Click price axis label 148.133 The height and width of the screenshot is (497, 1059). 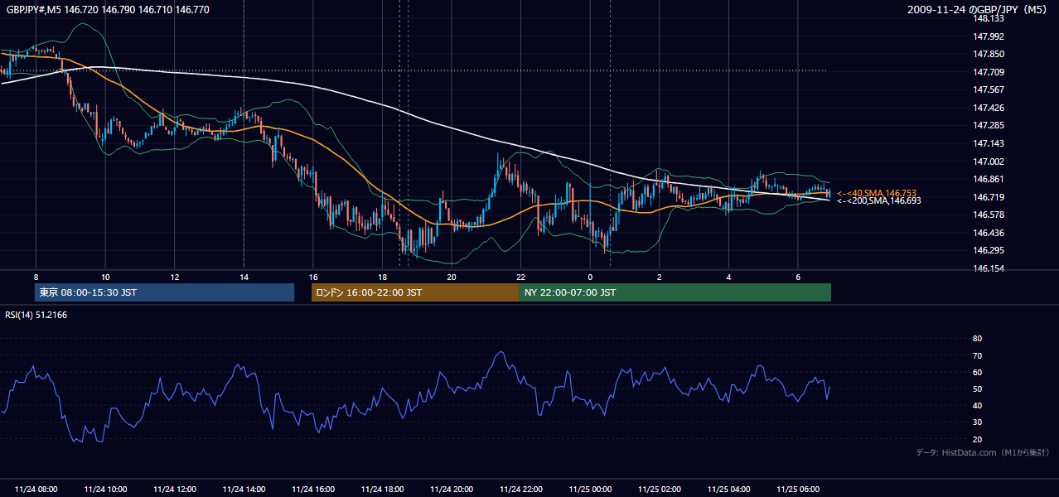(989, 18)
